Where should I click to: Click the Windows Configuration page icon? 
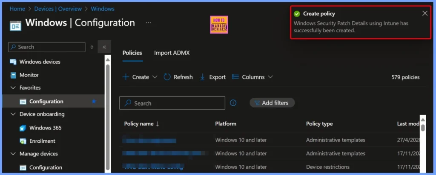(16, 25)
